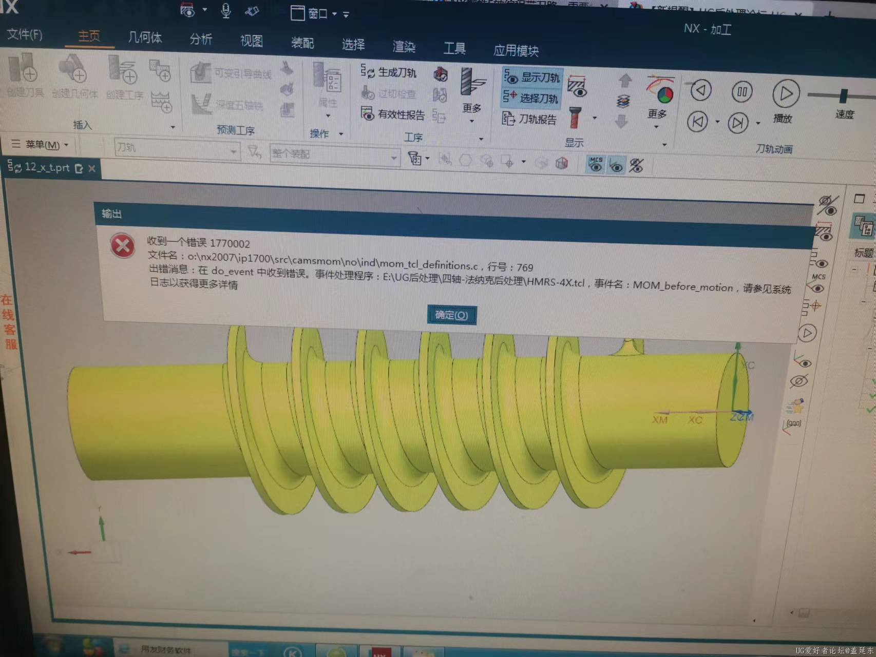Open the 分析 ribbon tab
This screenshot has width=876, height=657.
[x=201, y=39]
